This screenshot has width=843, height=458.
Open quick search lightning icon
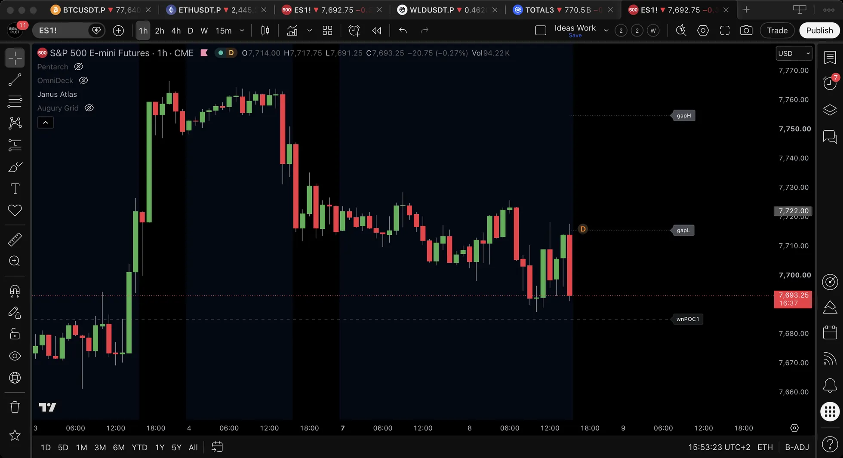pyautogui.click(x=681, y=31)
